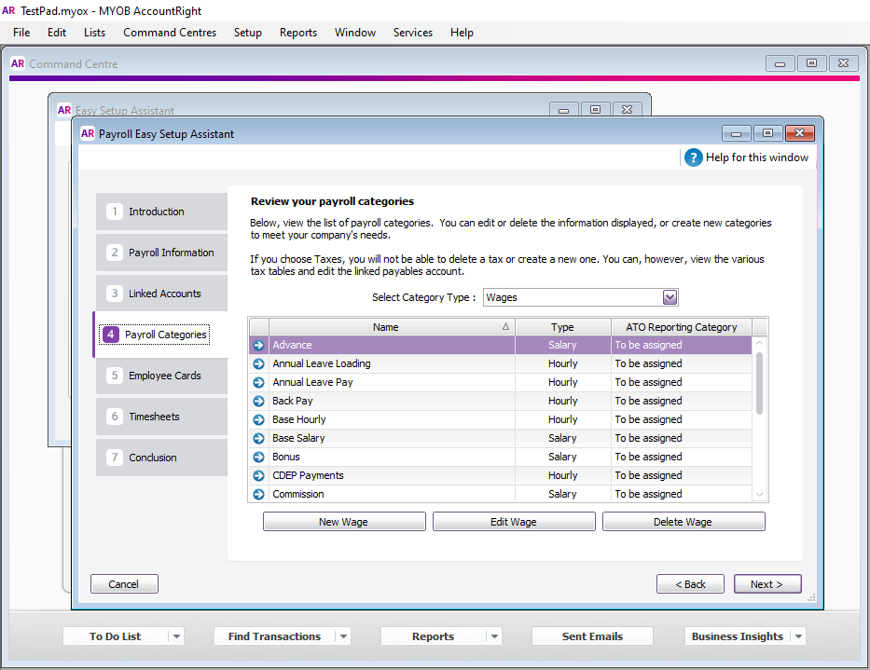This screenshot has height=670, width=870.
Task: Click the scroll down arrow in payroll list
Action: point(760,494)
